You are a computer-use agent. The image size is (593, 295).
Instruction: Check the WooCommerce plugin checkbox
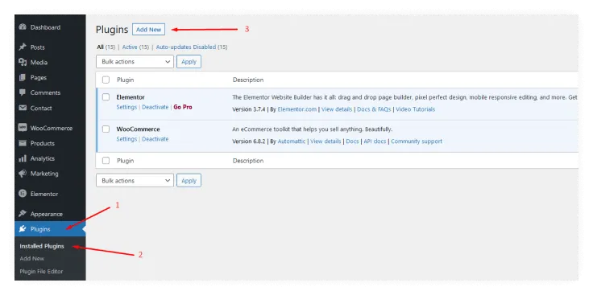pyautogui.click(x=106, y=129)
